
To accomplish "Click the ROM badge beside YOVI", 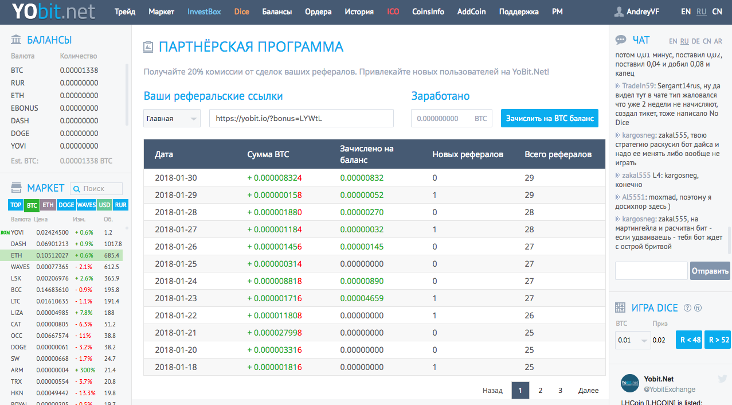I will coord(5,232).
